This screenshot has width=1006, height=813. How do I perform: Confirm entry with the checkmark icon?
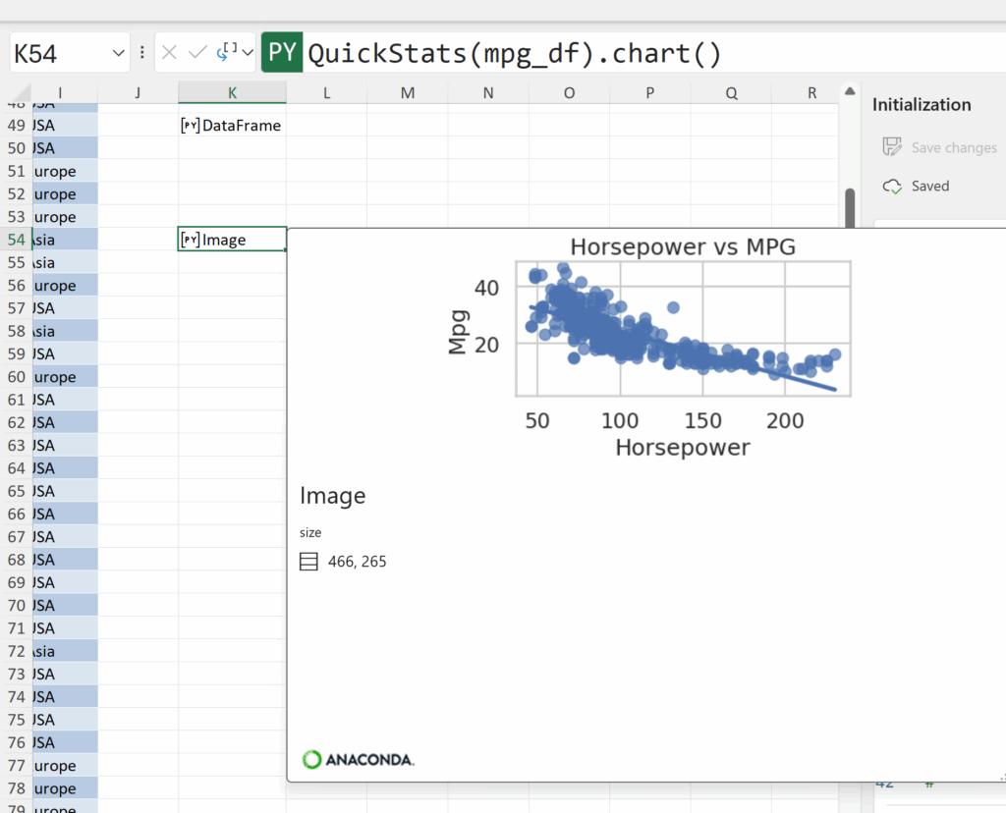197,52
